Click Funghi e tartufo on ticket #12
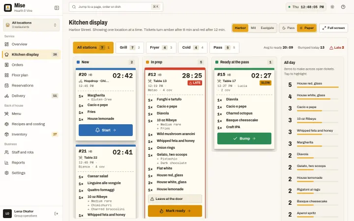The width and height of the screenshot is (354, 221). coord(169,99)
